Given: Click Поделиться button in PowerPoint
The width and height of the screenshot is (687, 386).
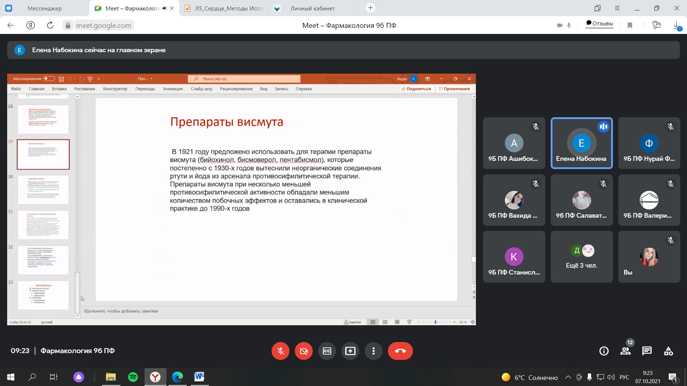Looking at the screenshot, I should pos(416,89).
